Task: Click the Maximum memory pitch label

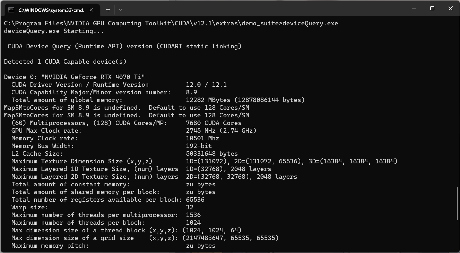Action: [x=50, y=246]
